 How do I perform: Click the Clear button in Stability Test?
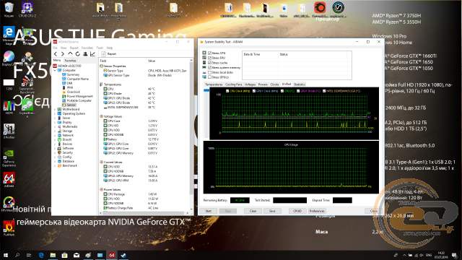(x=253, y=211)
